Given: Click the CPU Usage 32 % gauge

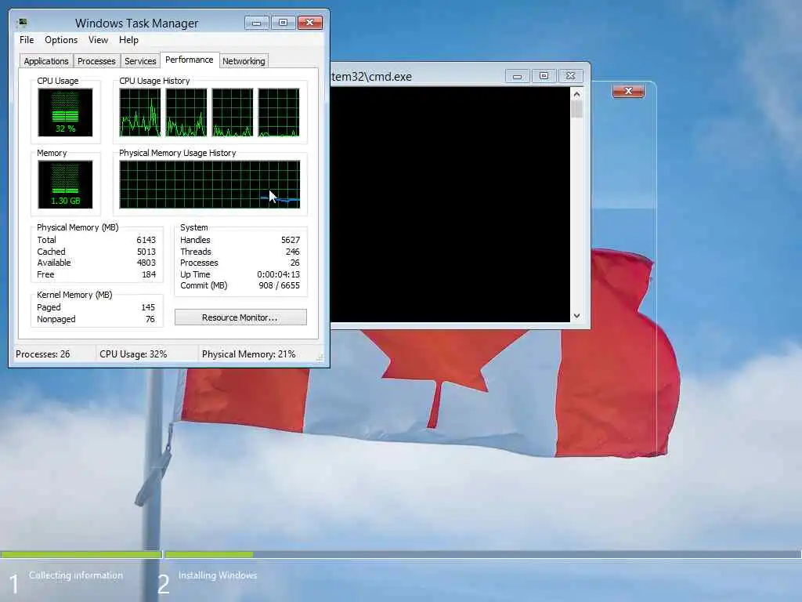Looking at the screenshot, I should click(65, 112).
